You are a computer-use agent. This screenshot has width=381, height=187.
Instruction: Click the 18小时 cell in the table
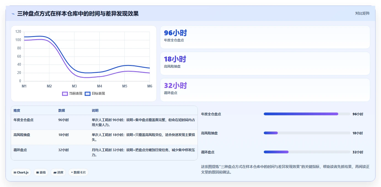pyautogui.click(x=63, y=135)
